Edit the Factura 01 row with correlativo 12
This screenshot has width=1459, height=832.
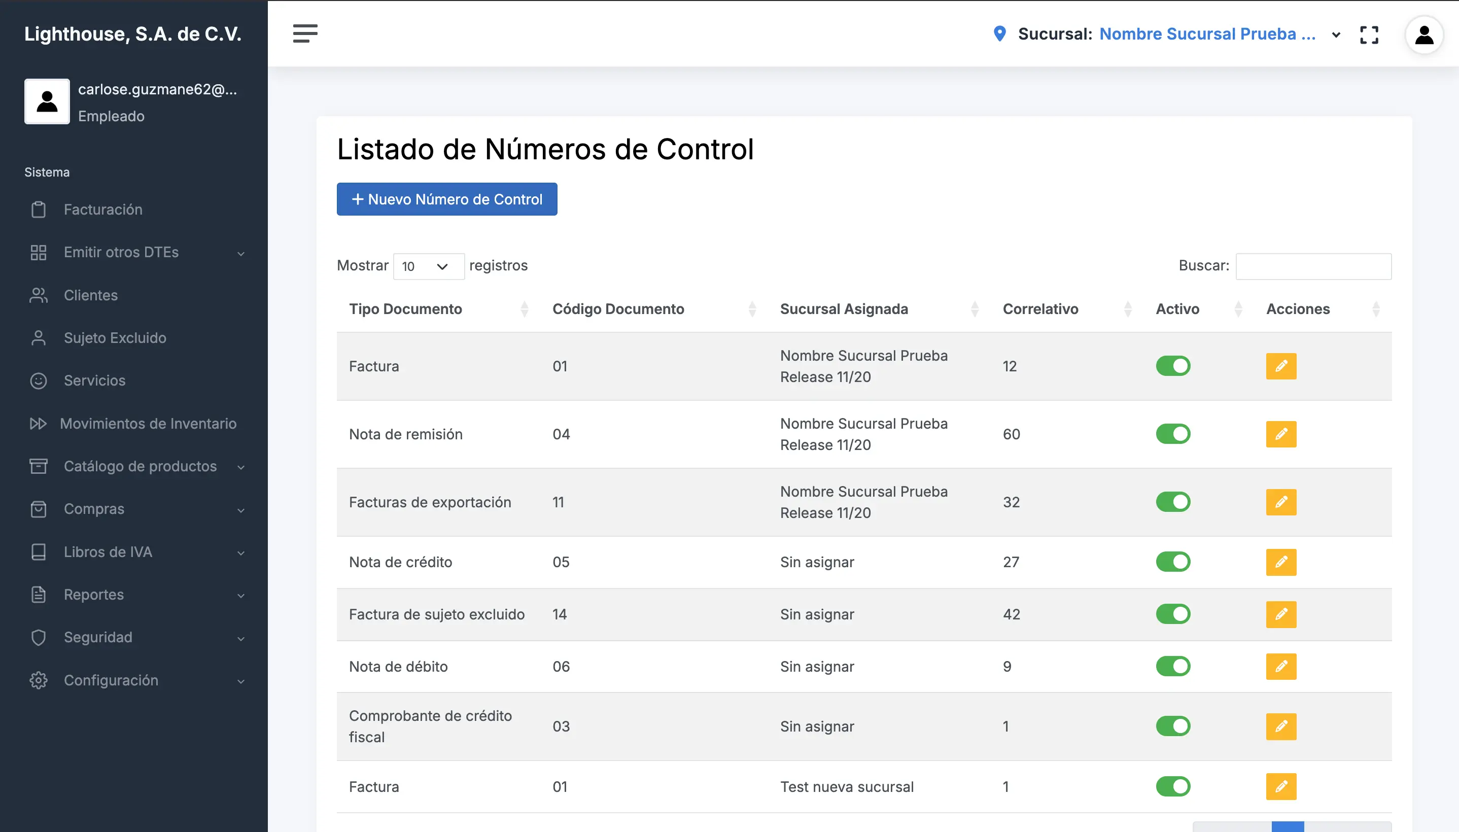[1281, 366]
